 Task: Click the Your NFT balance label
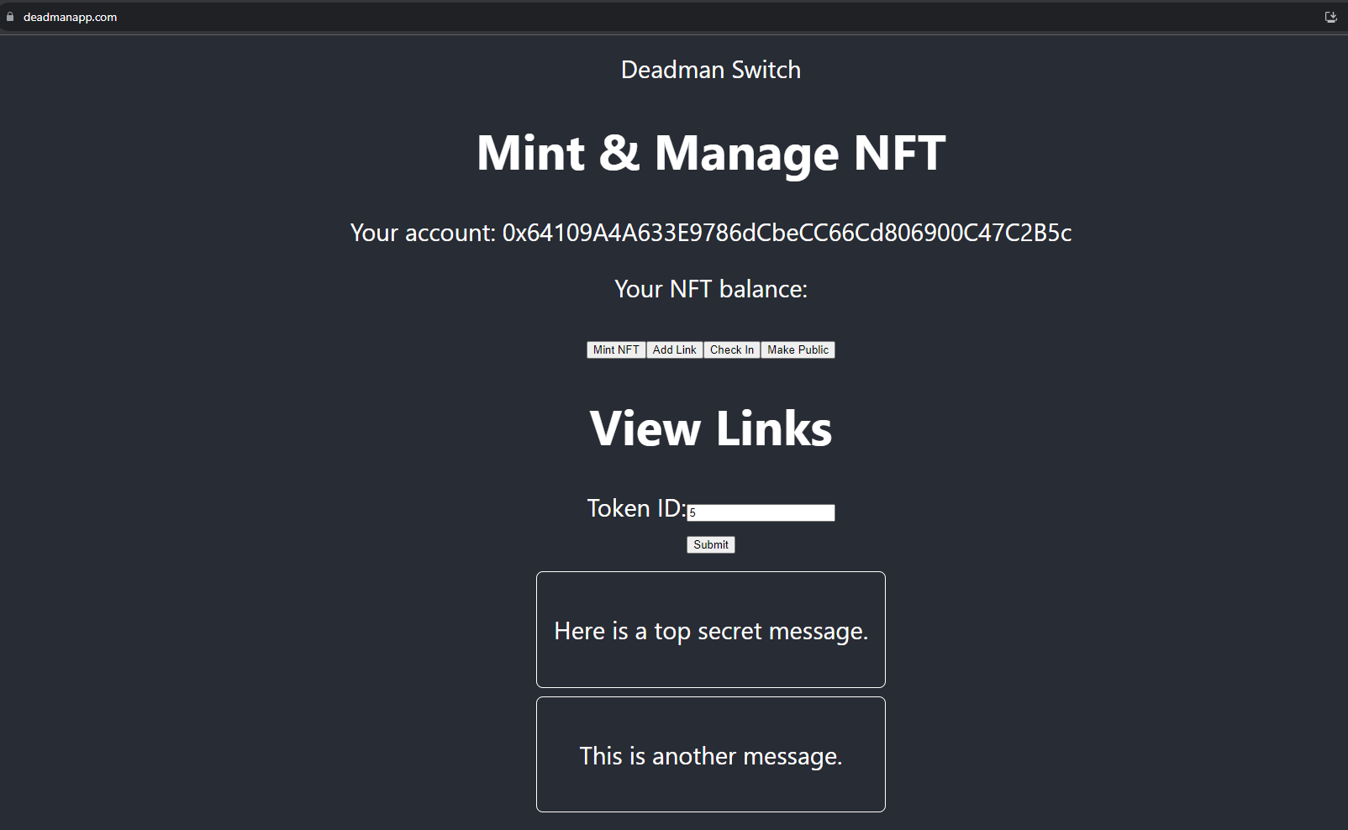[711, 289]
